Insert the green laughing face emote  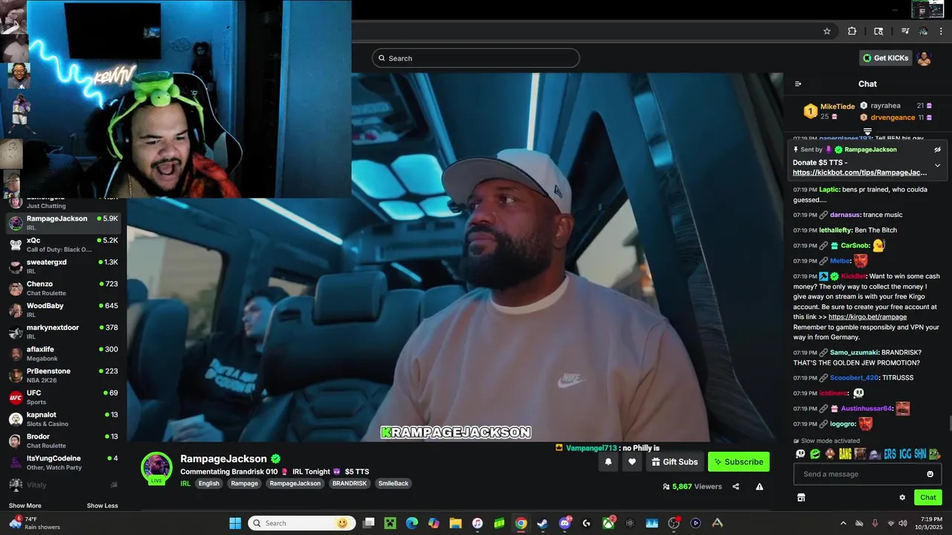point(815,453)
